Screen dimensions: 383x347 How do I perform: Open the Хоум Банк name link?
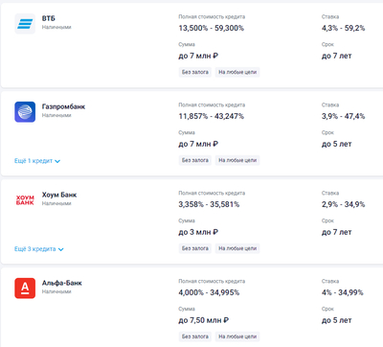pos(59,195)
